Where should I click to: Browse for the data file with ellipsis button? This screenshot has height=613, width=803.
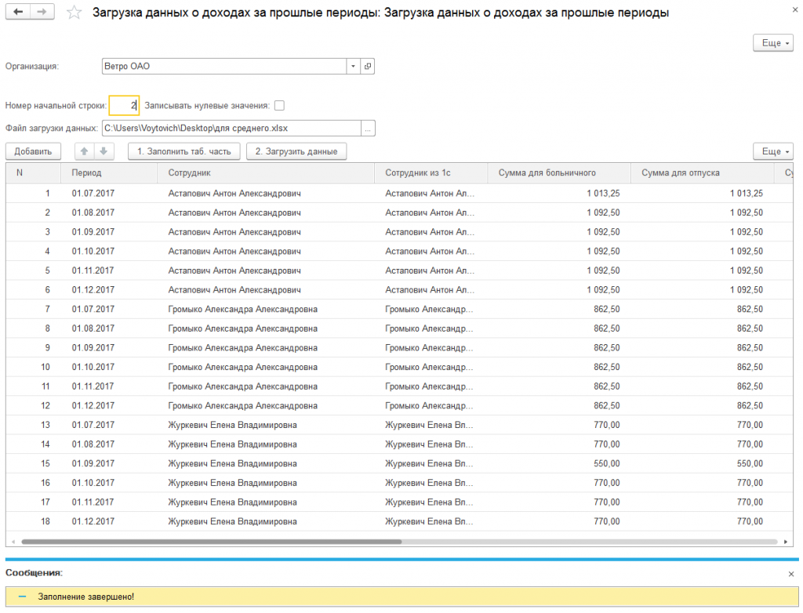point(368,128)
